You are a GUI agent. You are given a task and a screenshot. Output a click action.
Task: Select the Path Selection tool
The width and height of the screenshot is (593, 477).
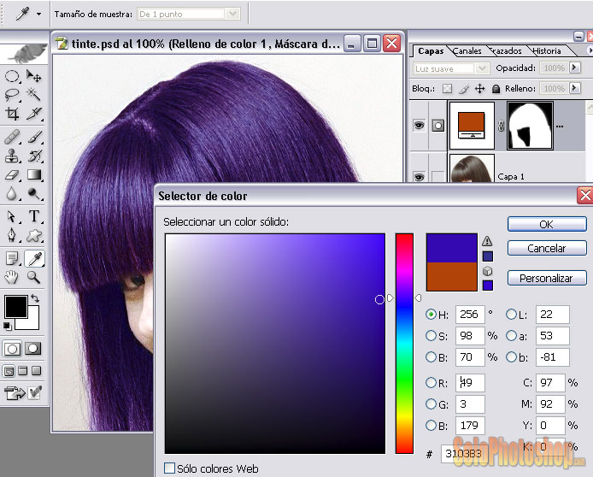click(x=12, y=216)
